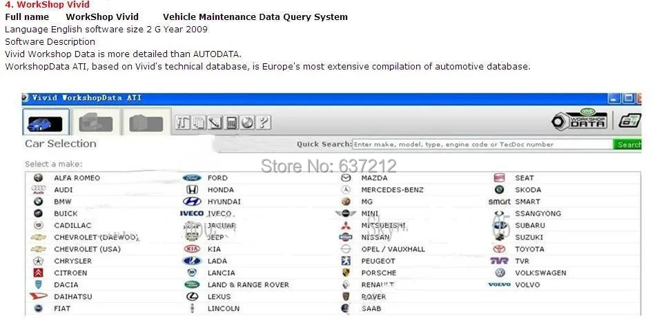Image resolution: width=657 pixels, height=331 pixels.
Task: Click the Volvo wordmark logo
Action: click(500, 285)
